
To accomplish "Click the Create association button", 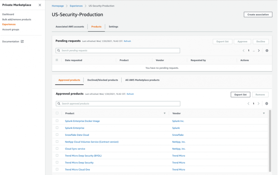I will pos(258,14).
